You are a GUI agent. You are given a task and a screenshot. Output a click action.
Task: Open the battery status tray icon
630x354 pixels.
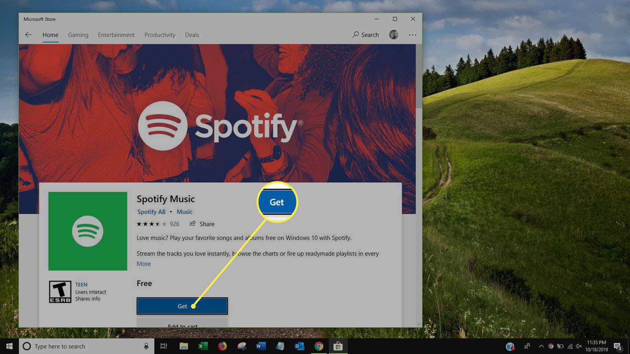pyautogui.click(x=560, y=346)
